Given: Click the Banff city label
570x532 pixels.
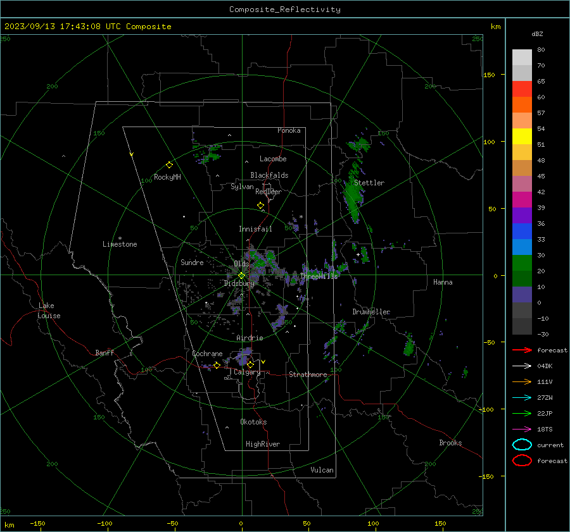Looking at the screenshot, I should pos(104,352).
